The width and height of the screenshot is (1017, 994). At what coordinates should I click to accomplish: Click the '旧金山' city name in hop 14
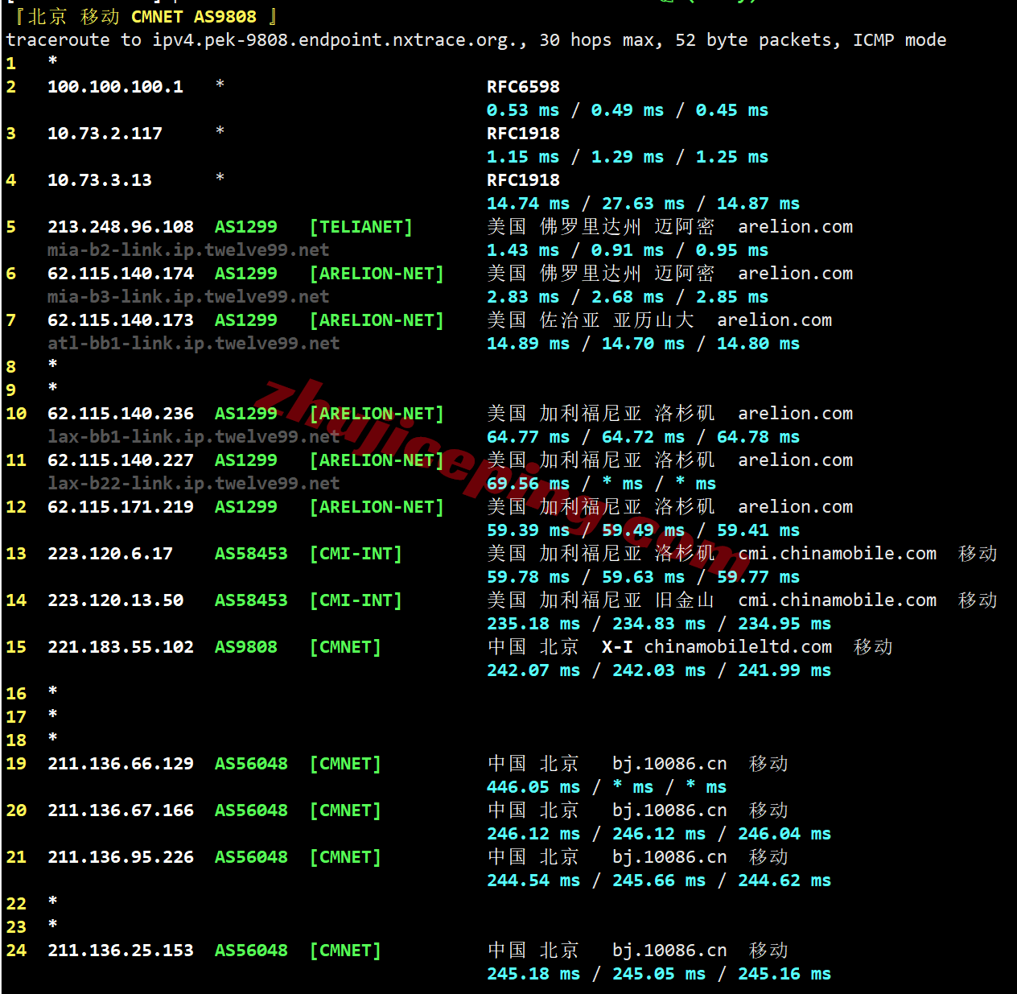(685, 600)
